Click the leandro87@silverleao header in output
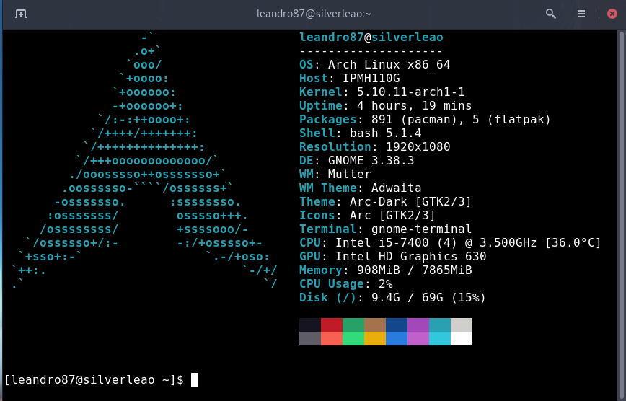 coord(371,38)
